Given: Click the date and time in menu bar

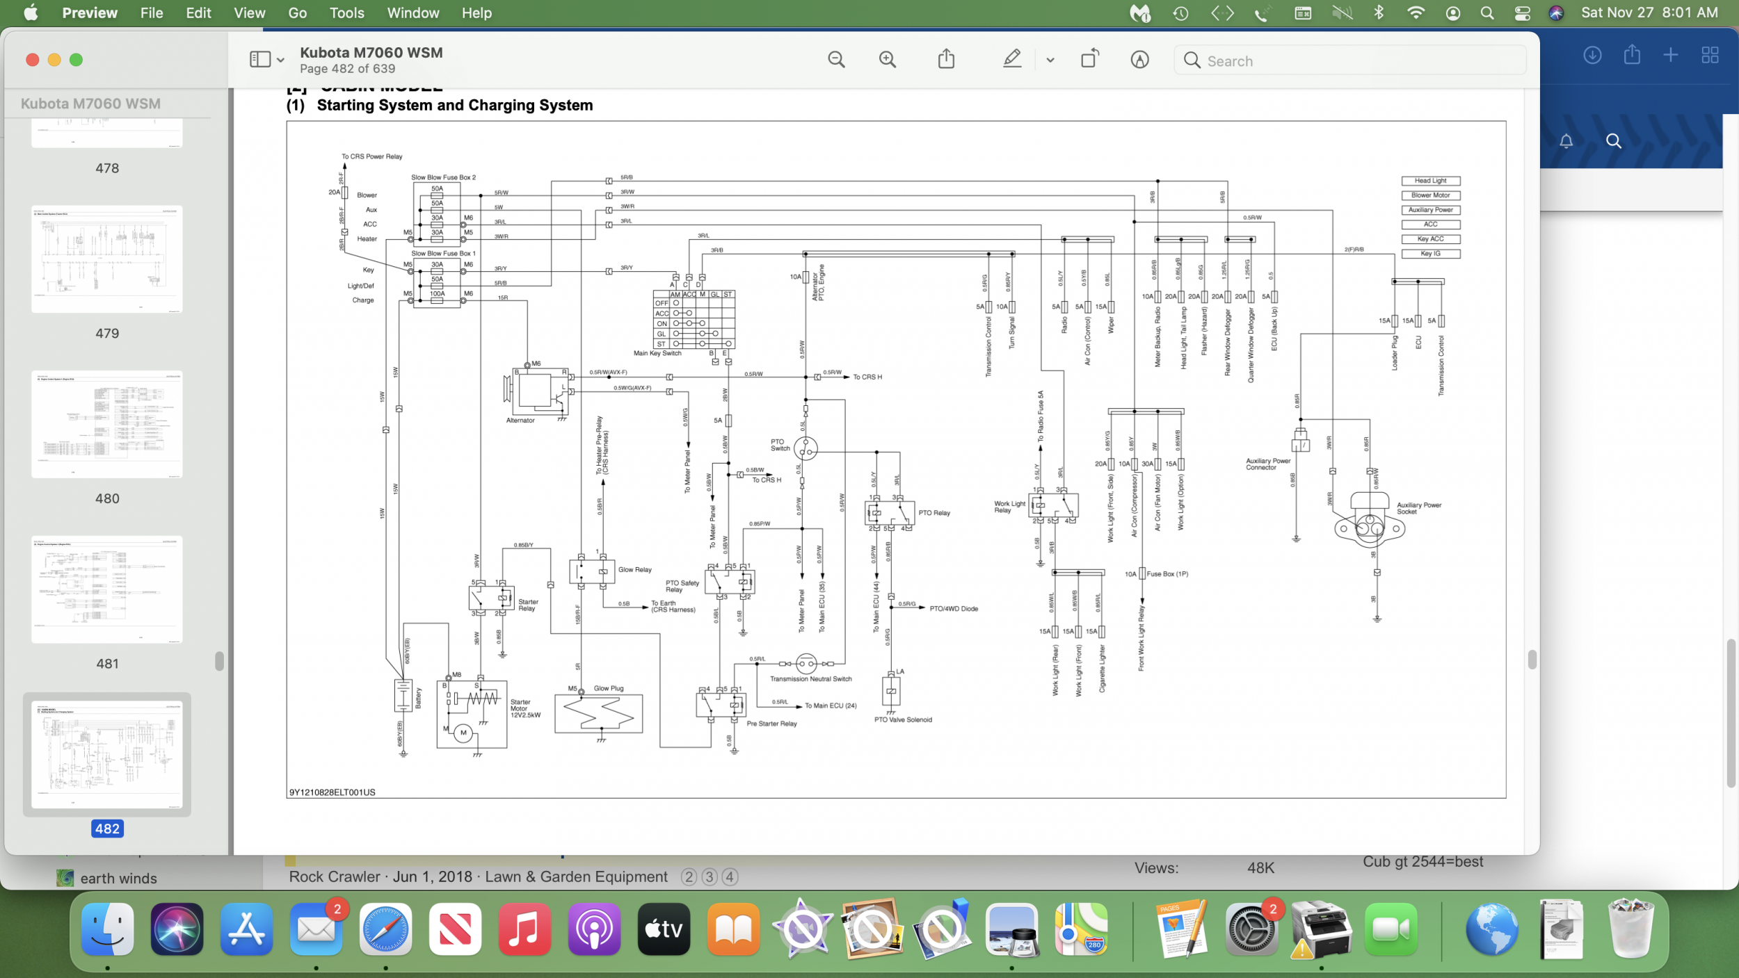Looking at the screenshot, I should pos(1650,13).
